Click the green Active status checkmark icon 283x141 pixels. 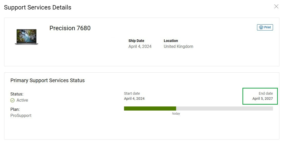13,100
